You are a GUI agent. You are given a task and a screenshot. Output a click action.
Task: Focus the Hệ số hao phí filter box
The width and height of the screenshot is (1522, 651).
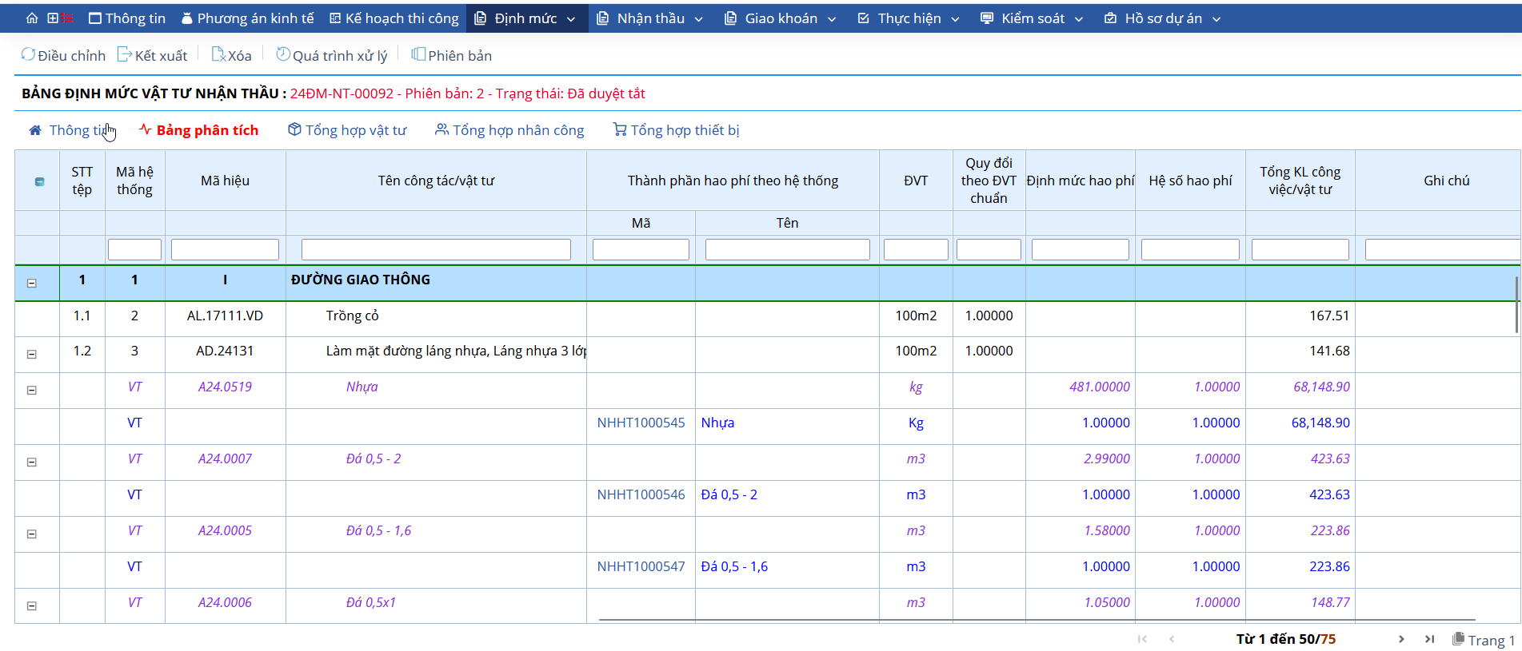(1190, 249)
